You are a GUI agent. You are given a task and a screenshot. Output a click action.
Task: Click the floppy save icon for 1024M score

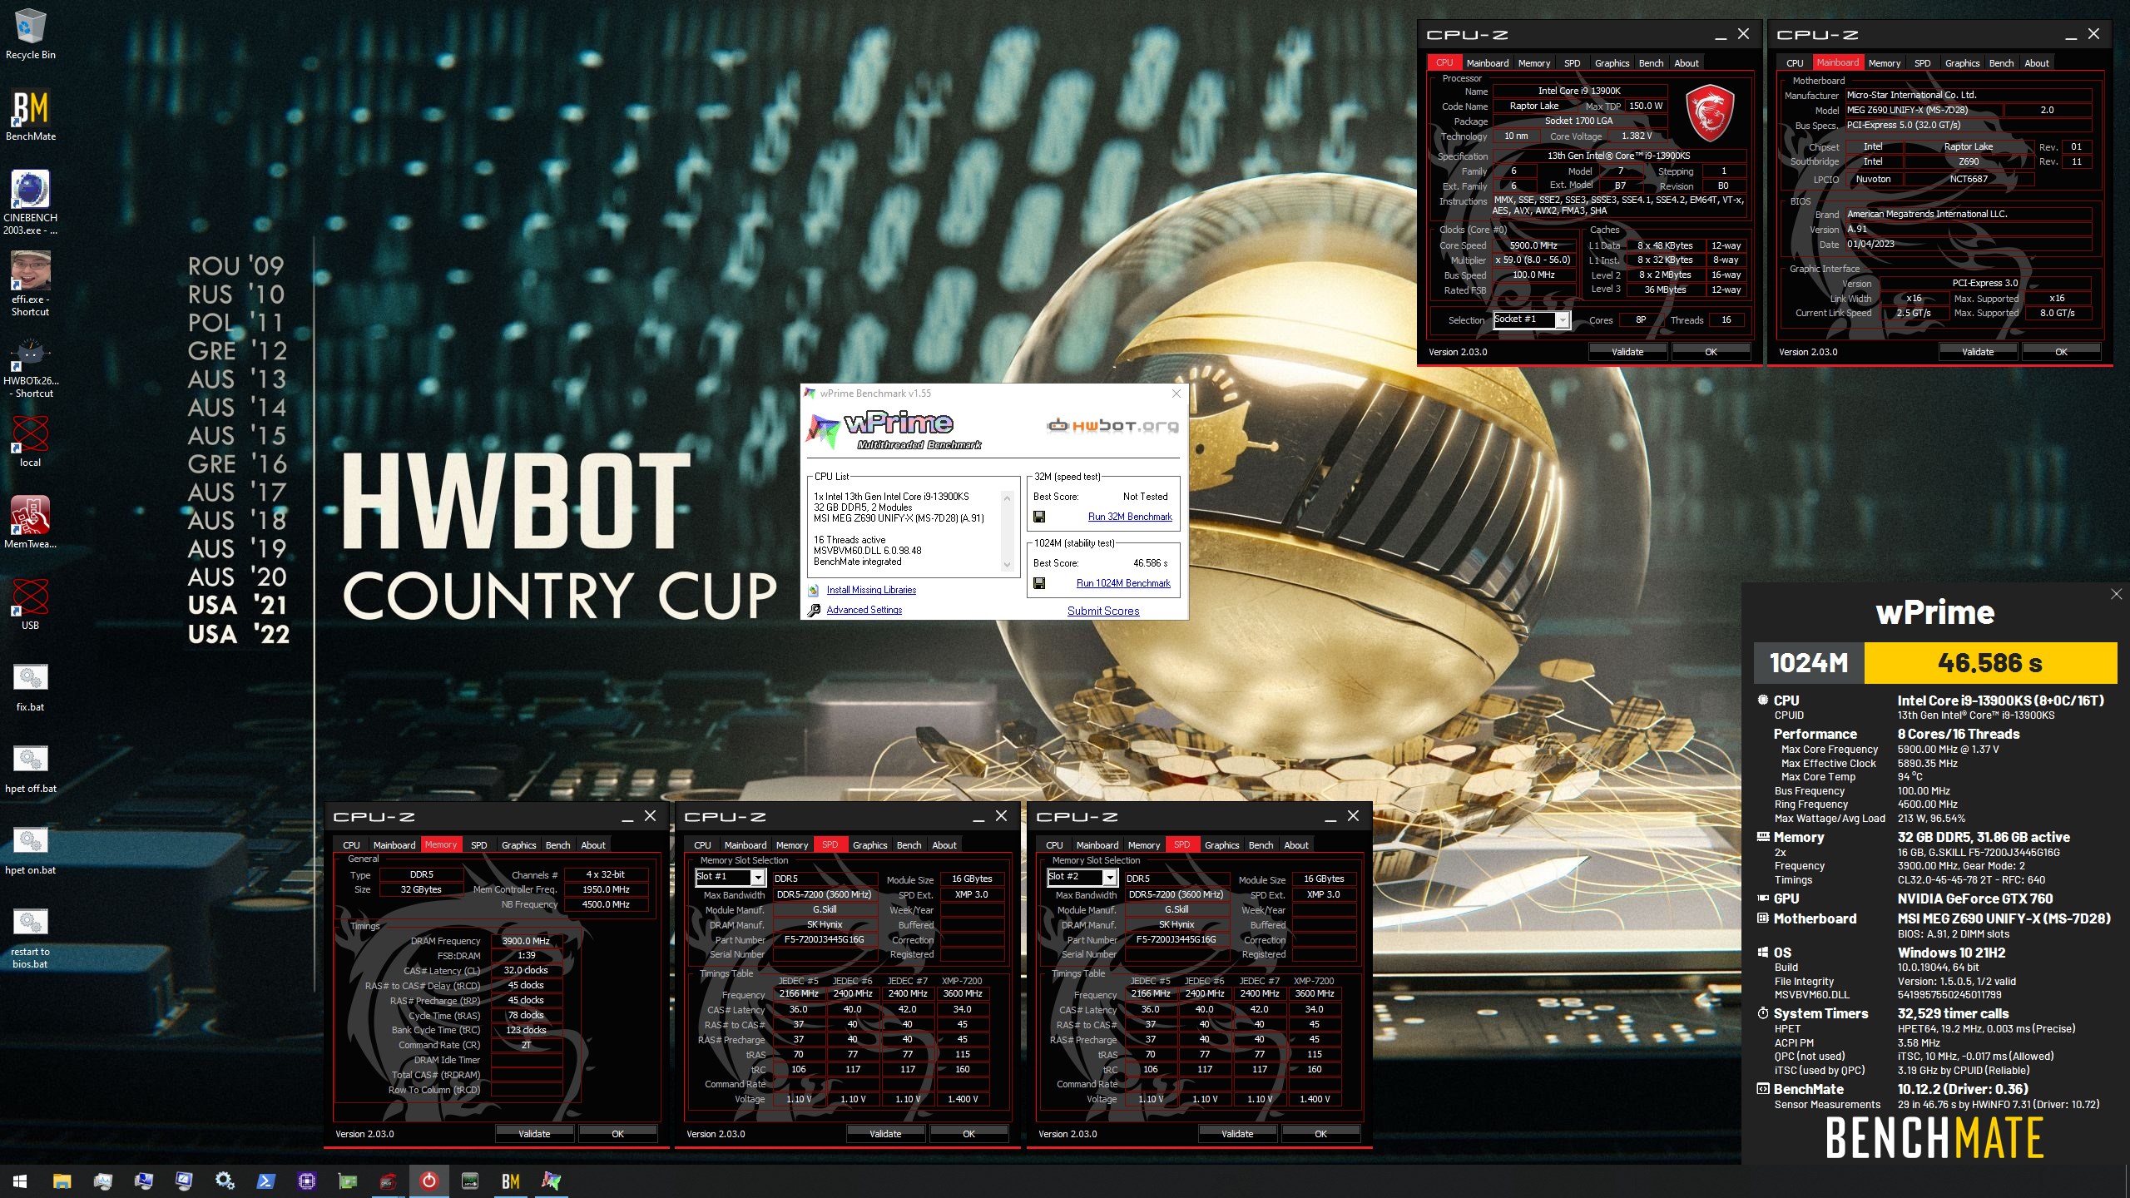pos(1039,583)
